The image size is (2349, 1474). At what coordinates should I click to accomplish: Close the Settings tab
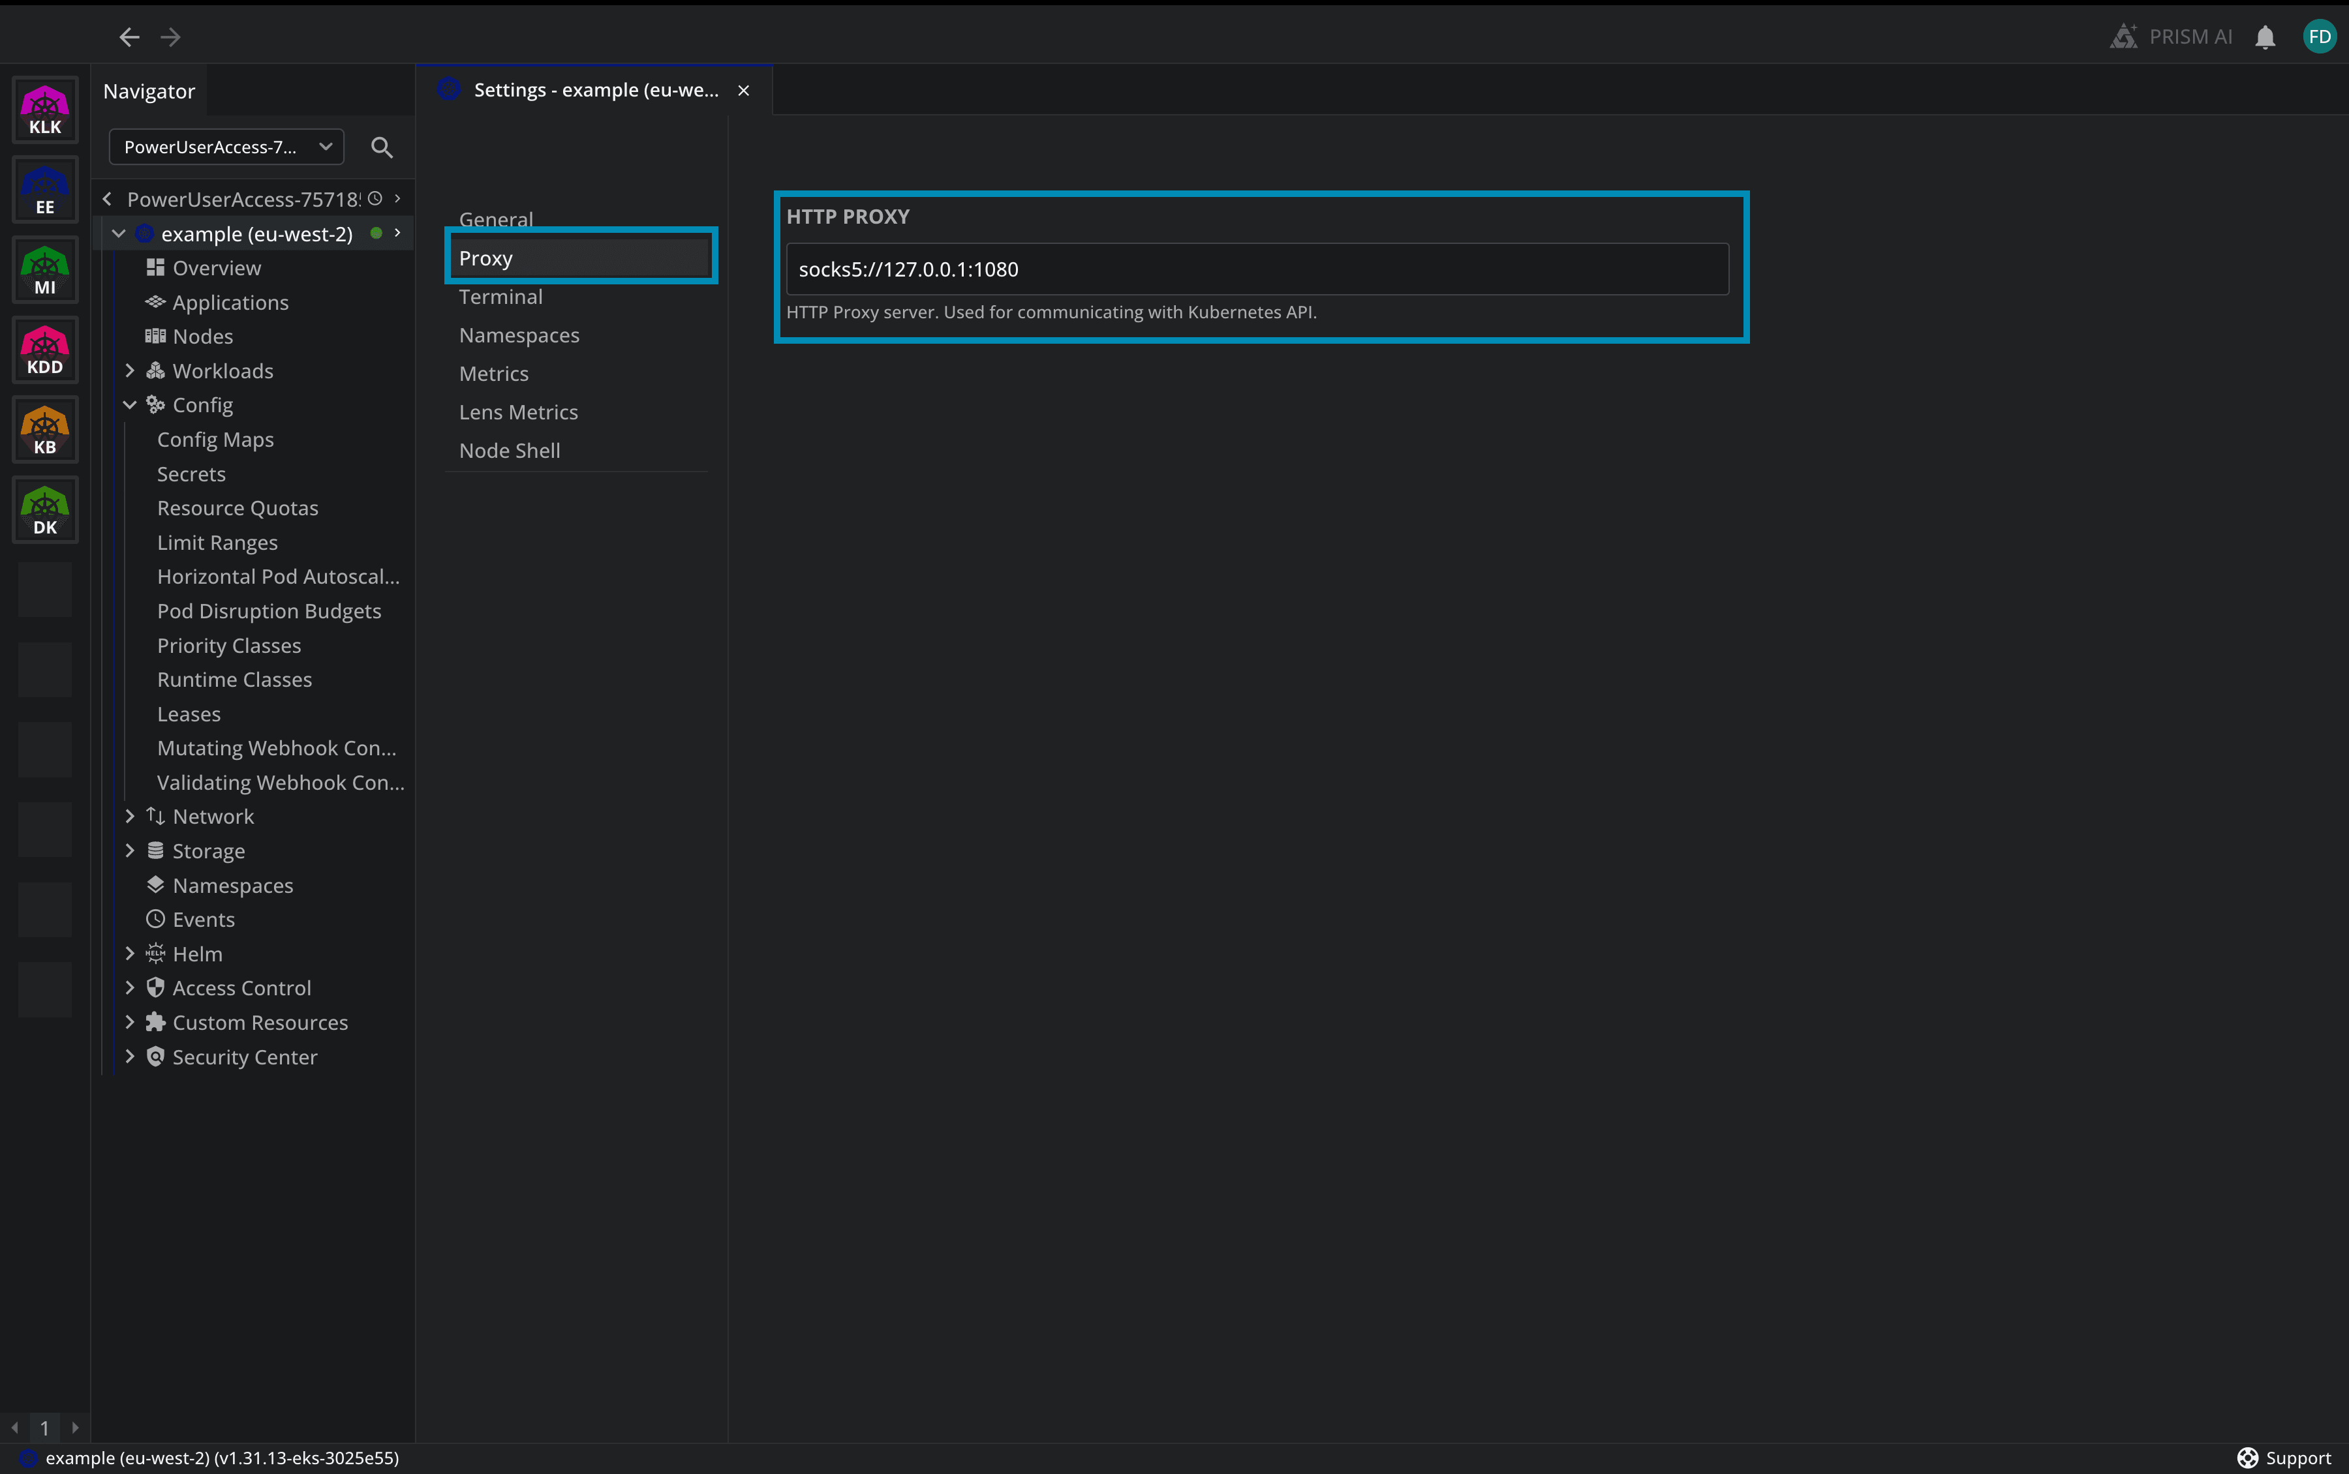point(743,91)
